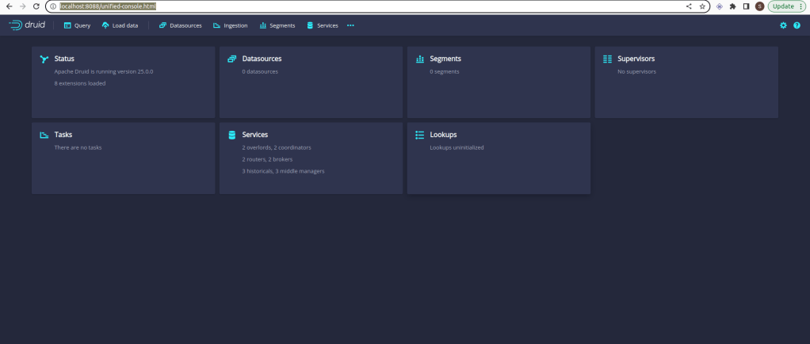Click the Druid logo in header

pyautogui.click(x=27, y=25)
